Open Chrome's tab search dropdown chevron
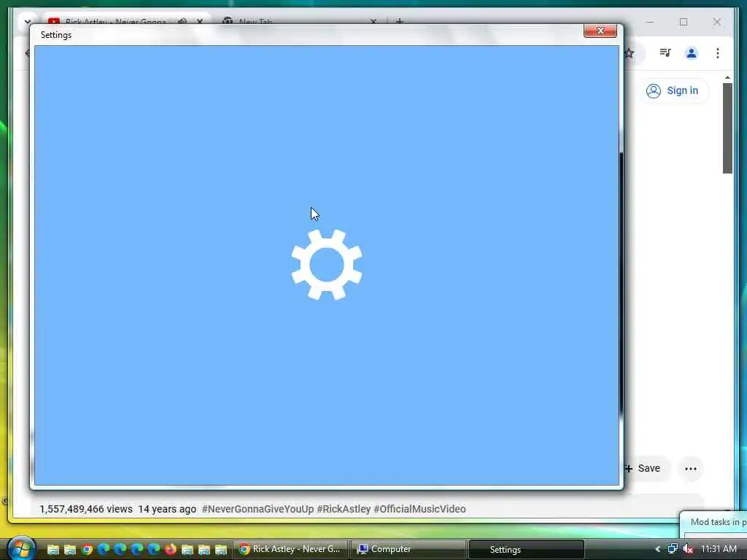The width and height of the screenshot is (747, 560). [28, 21]
